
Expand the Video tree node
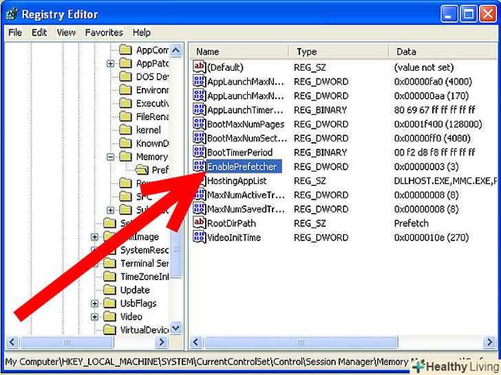94,317
